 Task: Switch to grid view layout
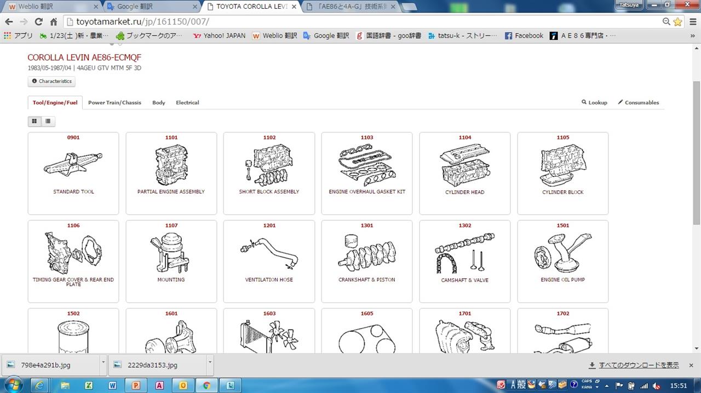[34, 121]
